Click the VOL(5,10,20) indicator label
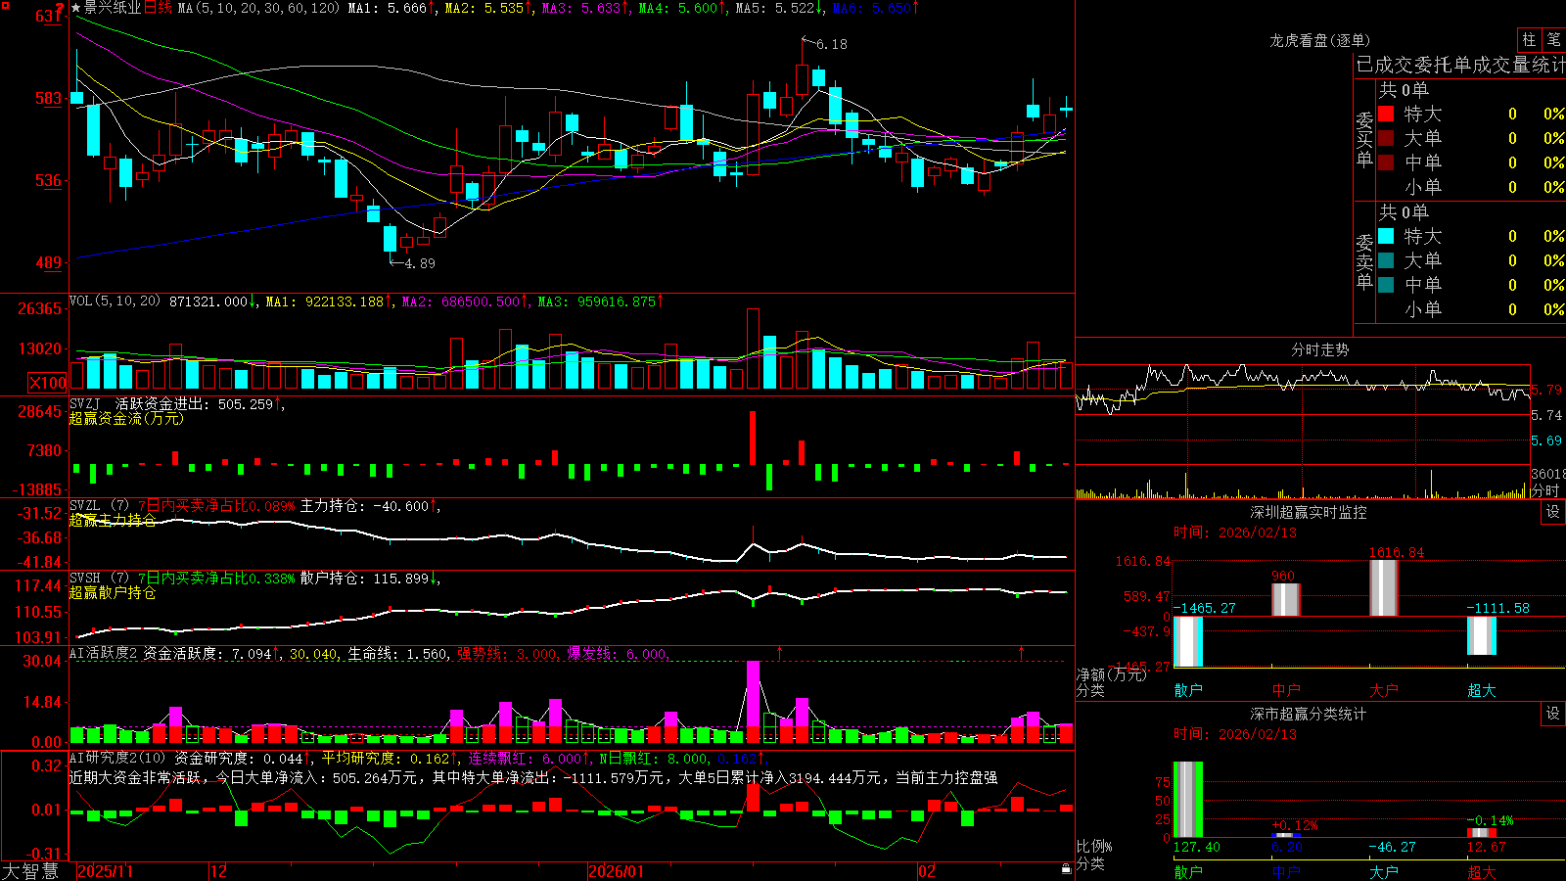Screen dimensions: 1566x881 click(x=115, y=301)
